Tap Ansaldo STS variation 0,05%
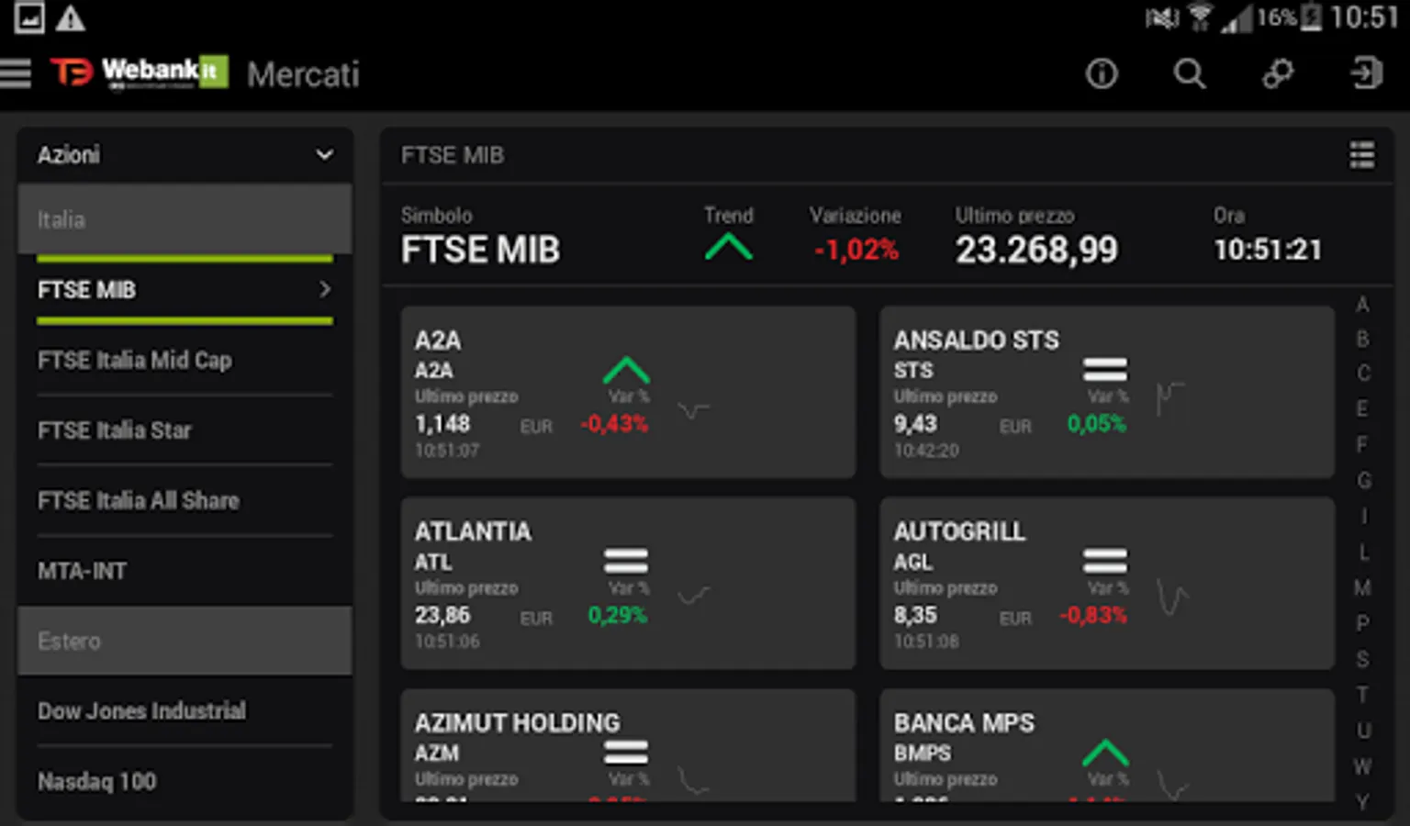Image resolution: width=1410 pixels, height=826 pixels. (1096, 424)
